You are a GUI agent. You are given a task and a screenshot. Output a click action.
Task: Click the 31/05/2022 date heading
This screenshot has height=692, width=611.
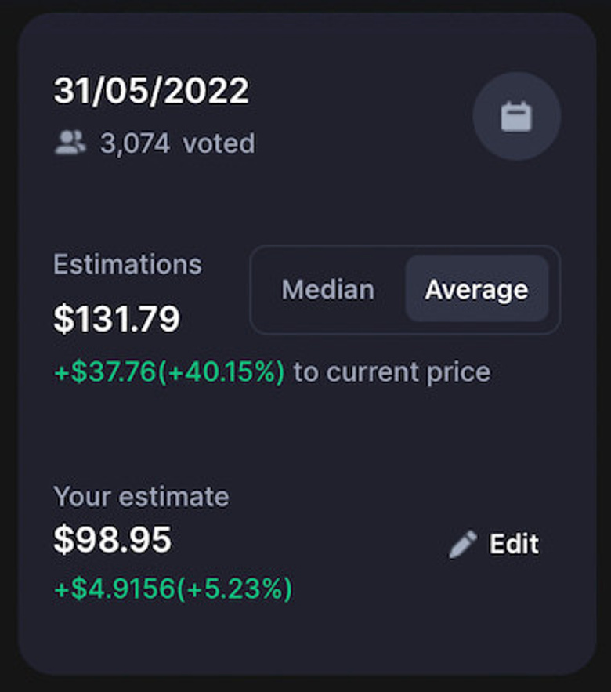151,92
